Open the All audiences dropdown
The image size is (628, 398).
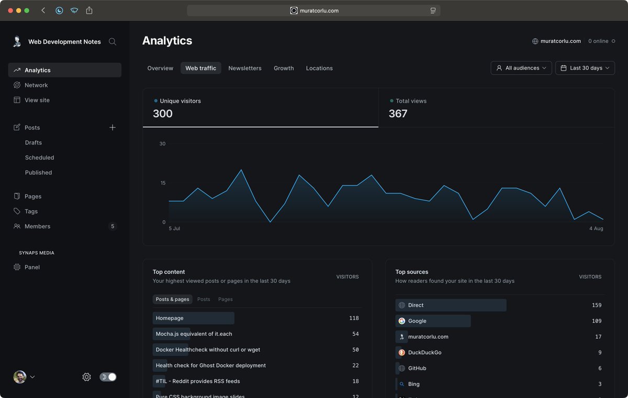(x=521, y=68)
